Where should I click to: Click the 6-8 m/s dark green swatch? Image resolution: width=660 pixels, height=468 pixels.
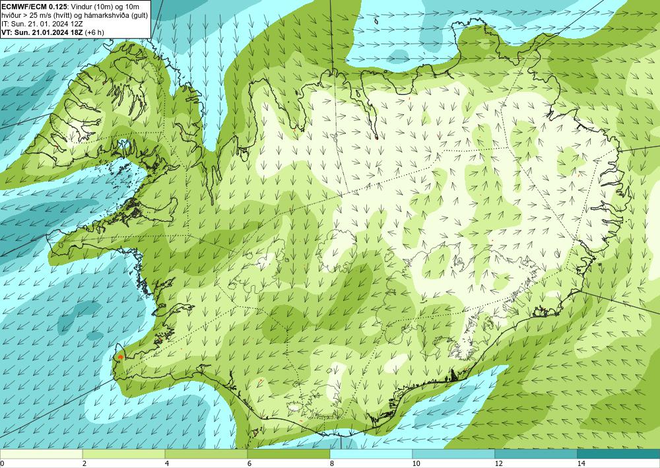(289, 453)
